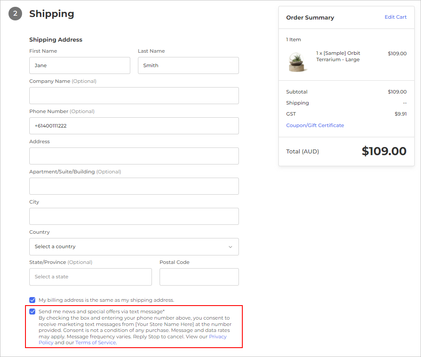The height and width of the screenshot is (357, 421).
Task: Click the First Name field containing Jane
Action: coord(80,65)
